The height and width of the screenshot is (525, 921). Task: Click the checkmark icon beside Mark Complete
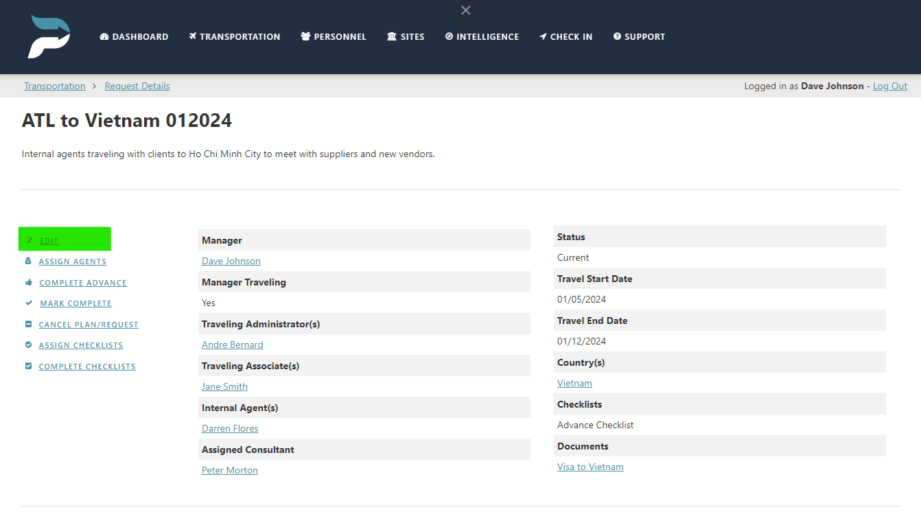[28, 303]
